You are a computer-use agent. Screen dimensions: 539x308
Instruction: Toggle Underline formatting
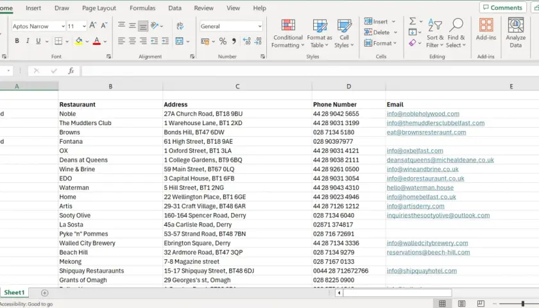coord(38,41)
